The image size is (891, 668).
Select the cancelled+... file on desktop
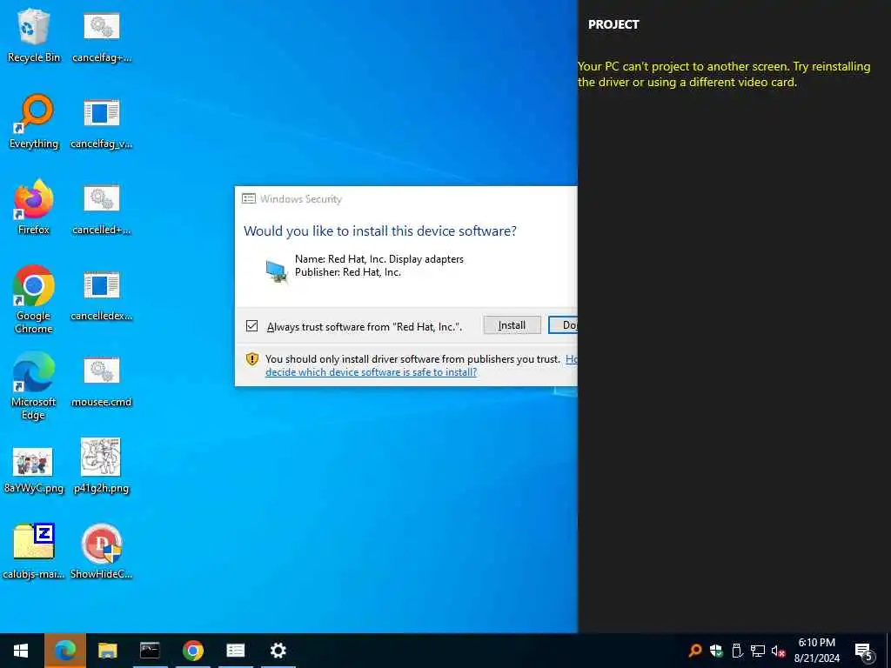click(x=102, y=210)
